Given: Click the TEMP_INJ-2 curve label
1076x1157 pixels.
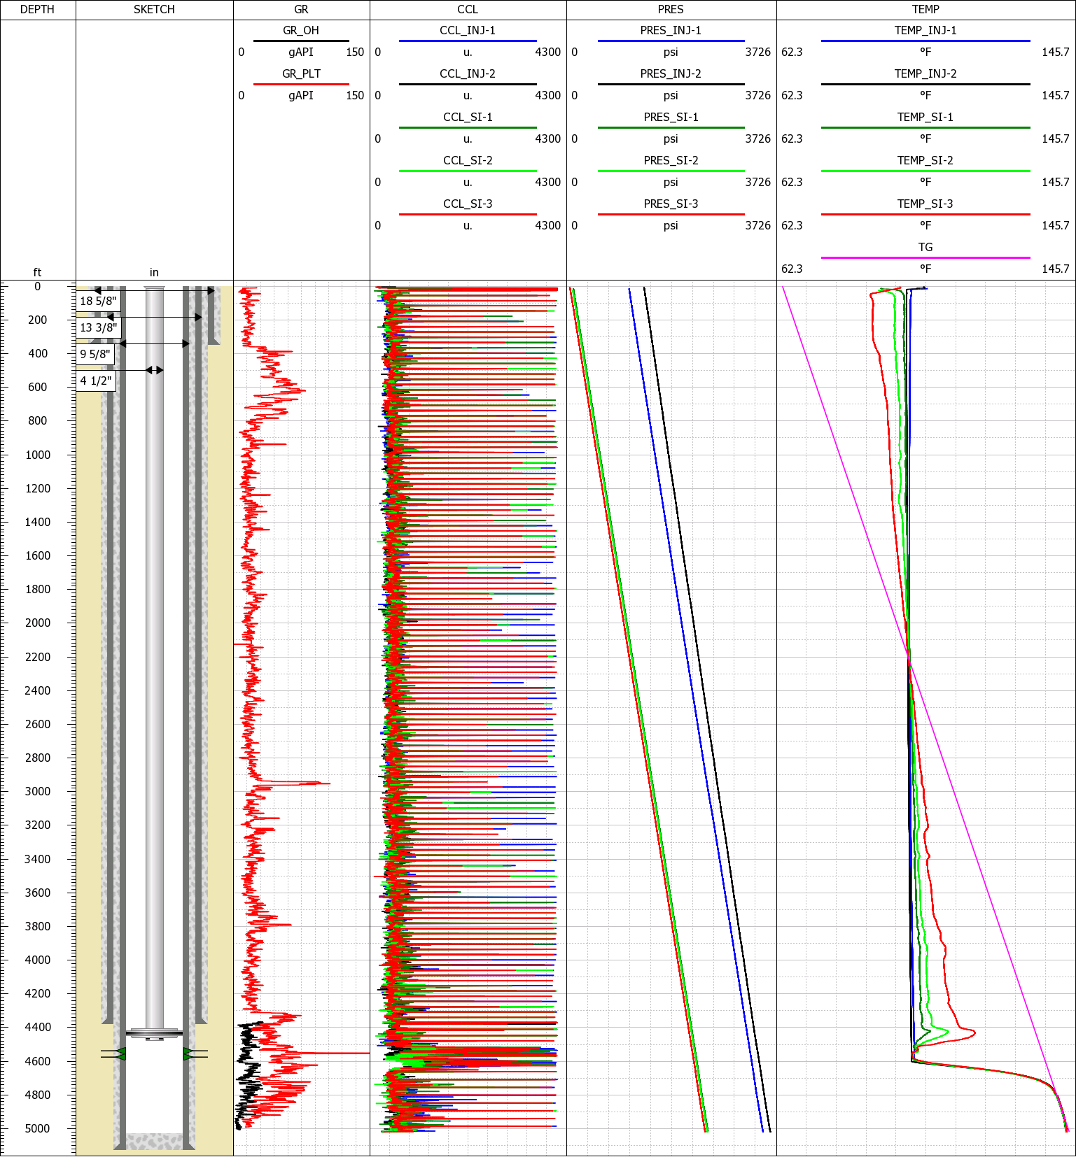Looking at the screenshot, I should pos(925,73).
